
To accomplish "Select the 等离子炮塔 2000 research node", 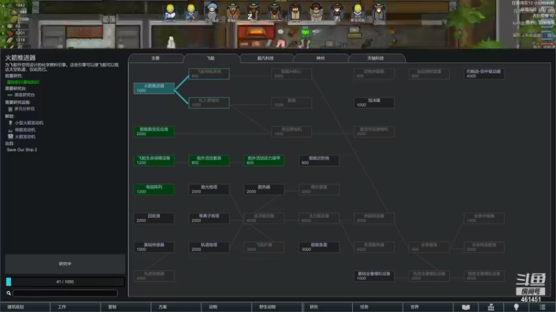I will coord(209,218).
